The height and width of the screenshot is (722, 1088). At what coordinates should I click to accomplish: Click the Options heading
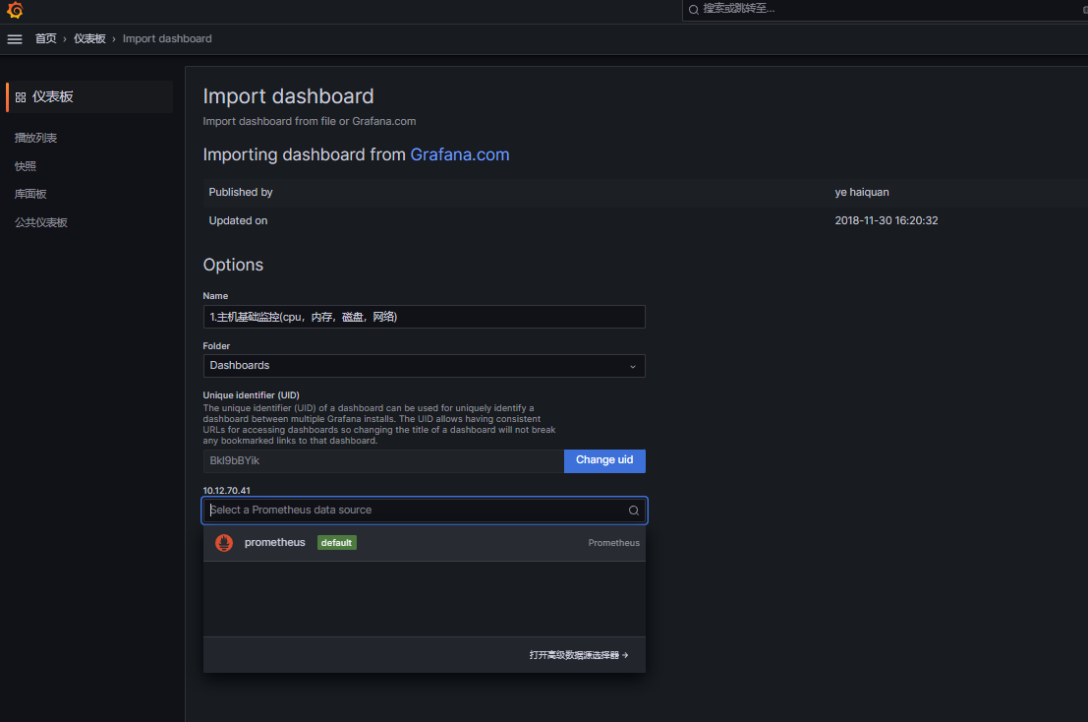tap(233, 265)
